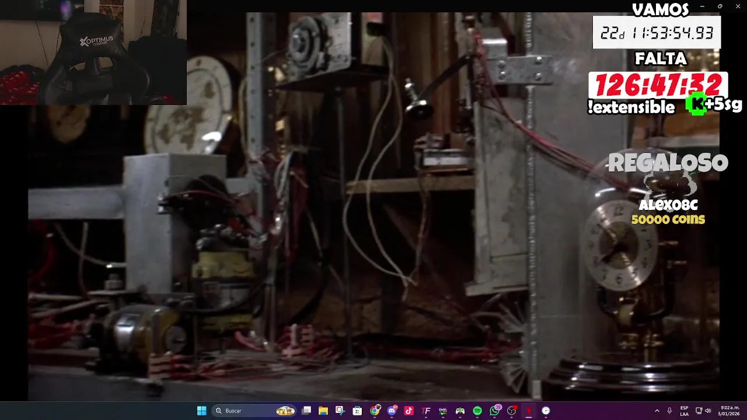Open the TF app taskbar icon
The image size is (747, 420).
point(426,411)
